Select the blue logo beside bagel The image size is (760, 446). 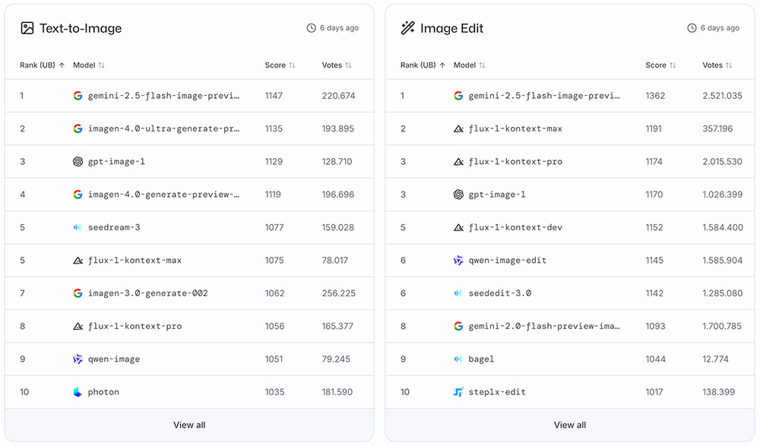(458, 359)
